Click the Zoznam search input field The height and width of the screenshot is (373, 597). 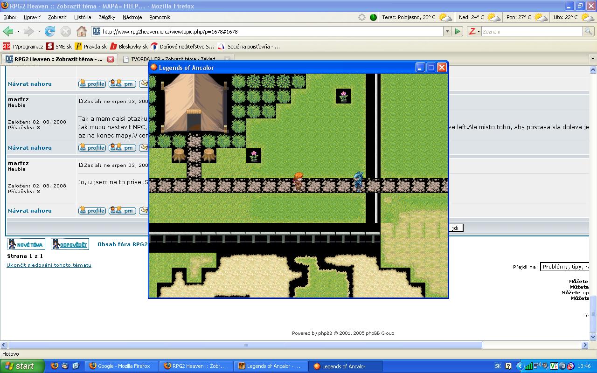pyautogui.click(x=532, y=31)
